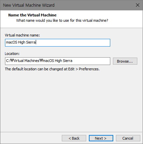Click the "What name would you like" subtitle
Viewport: 143px width, 144px height.
click(x=62, y=20)
